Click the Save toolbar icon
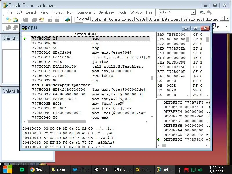Viewport: 232px width, 174px height. tap(26, 20)
